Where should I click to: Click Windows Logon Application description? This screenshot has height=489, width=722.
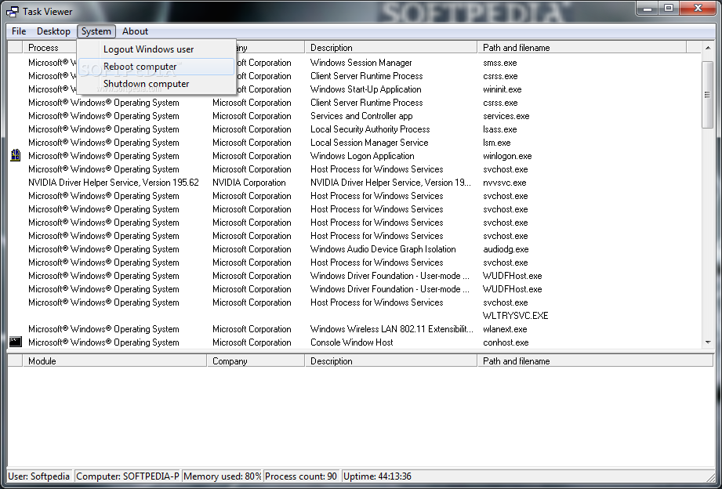(x=362, y=156)
